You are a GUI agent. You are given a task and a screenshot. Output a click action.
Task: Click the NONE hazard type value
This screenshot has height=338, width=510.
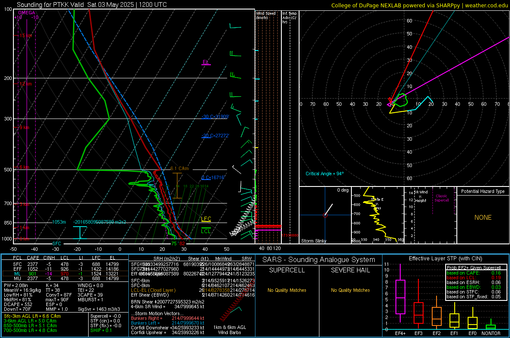coord(483,218)
